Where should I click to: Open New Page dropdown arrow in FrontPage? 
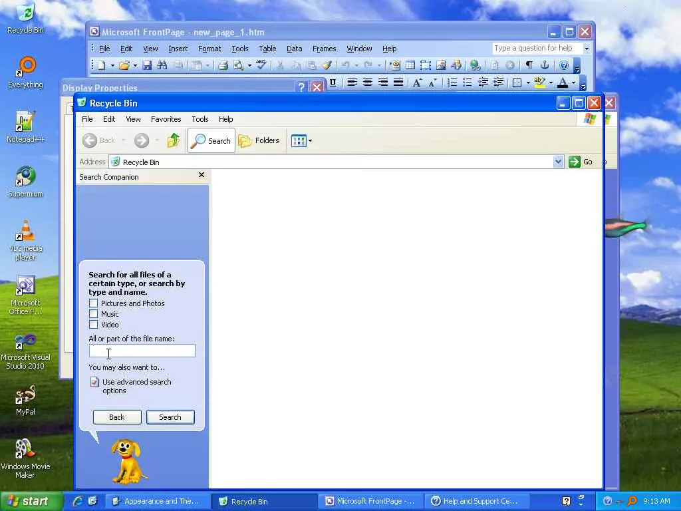coord(112,66)
